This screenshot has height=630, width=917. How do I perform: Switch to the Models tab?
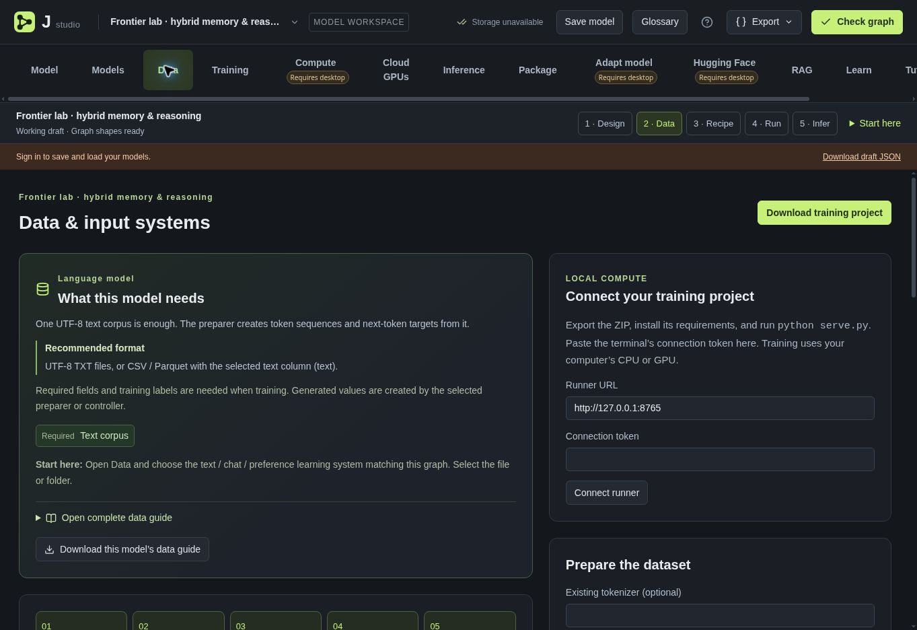coord(108,70)
